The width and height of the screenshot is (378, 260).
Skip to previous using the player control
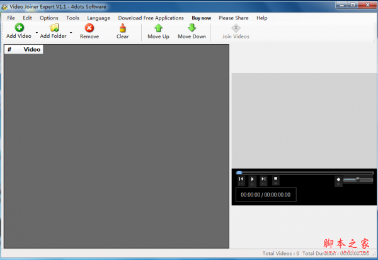point(241,180)
